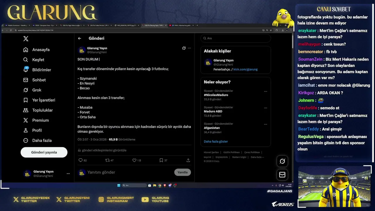Viewport: 375px width, 211px height.
Task: Click taskbar volume icon
Action: [x=283, y=185]
